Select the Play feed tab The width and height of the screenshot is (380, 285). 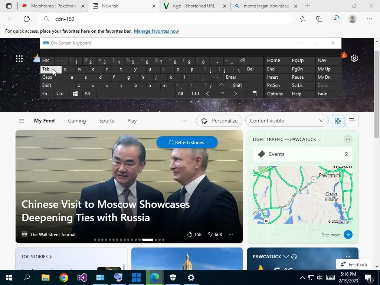pos(132,121)
